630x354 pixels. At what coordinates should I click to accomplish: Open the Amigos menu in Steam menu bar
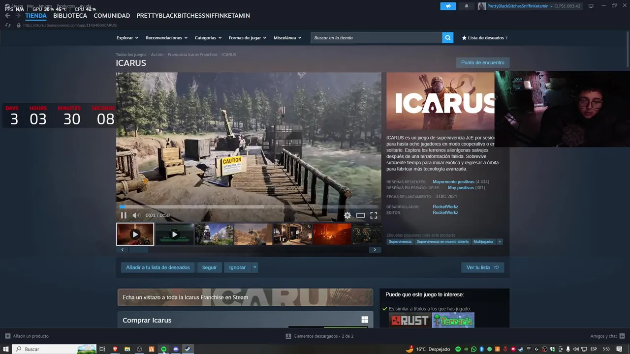[x=45, y=6]
